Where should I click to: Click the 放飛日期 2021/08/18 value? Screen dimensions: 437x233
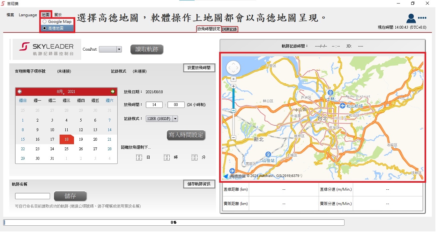coord(154,92)
